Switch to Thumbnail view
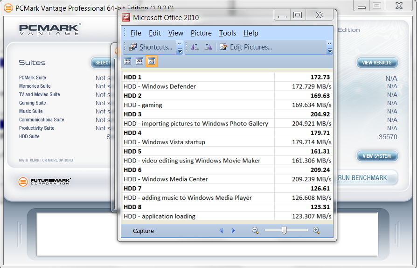The image size is (417, 268). 127,61
